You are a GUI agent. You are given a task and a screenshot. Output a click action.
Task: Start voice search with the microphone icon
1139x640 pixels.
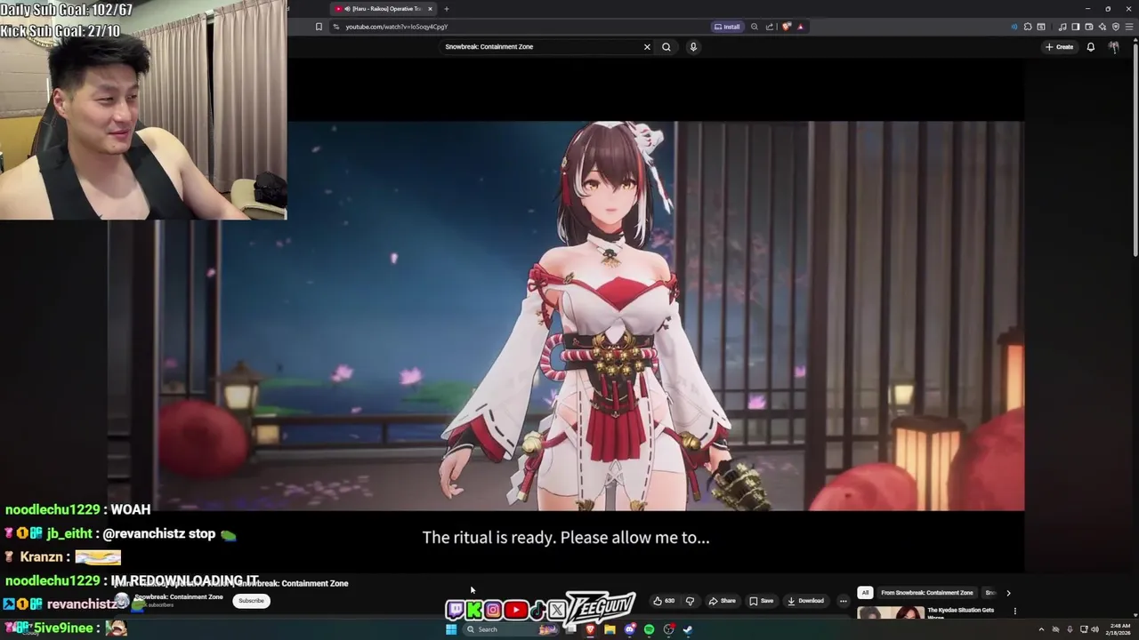point(693,46)
